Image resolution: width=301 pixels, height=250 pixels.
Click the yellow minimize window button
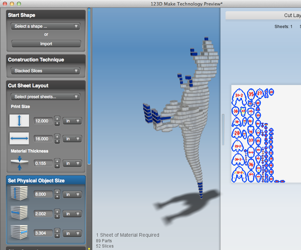(x=12, y=4)
